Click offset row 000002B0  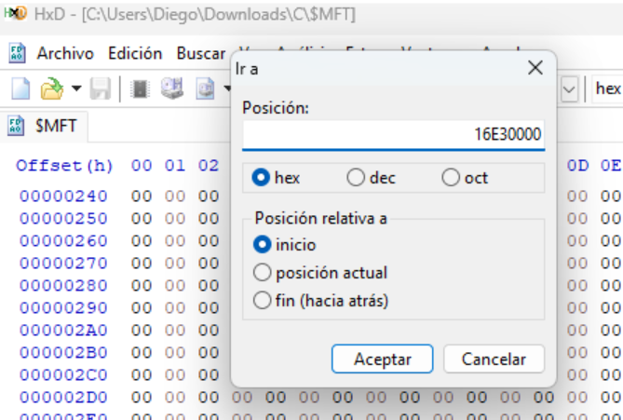63,352
